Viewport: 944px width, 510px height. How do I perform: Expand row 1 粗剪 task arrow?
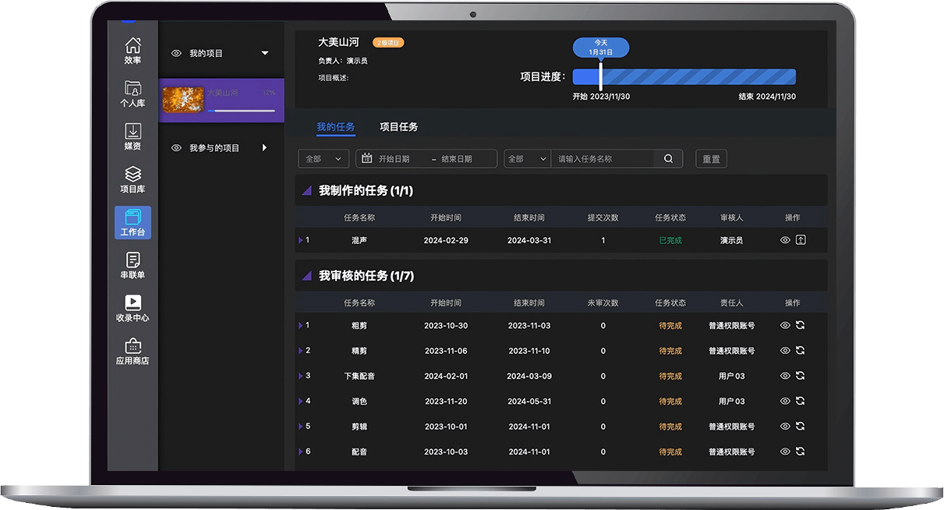click(x=301, y=325)
